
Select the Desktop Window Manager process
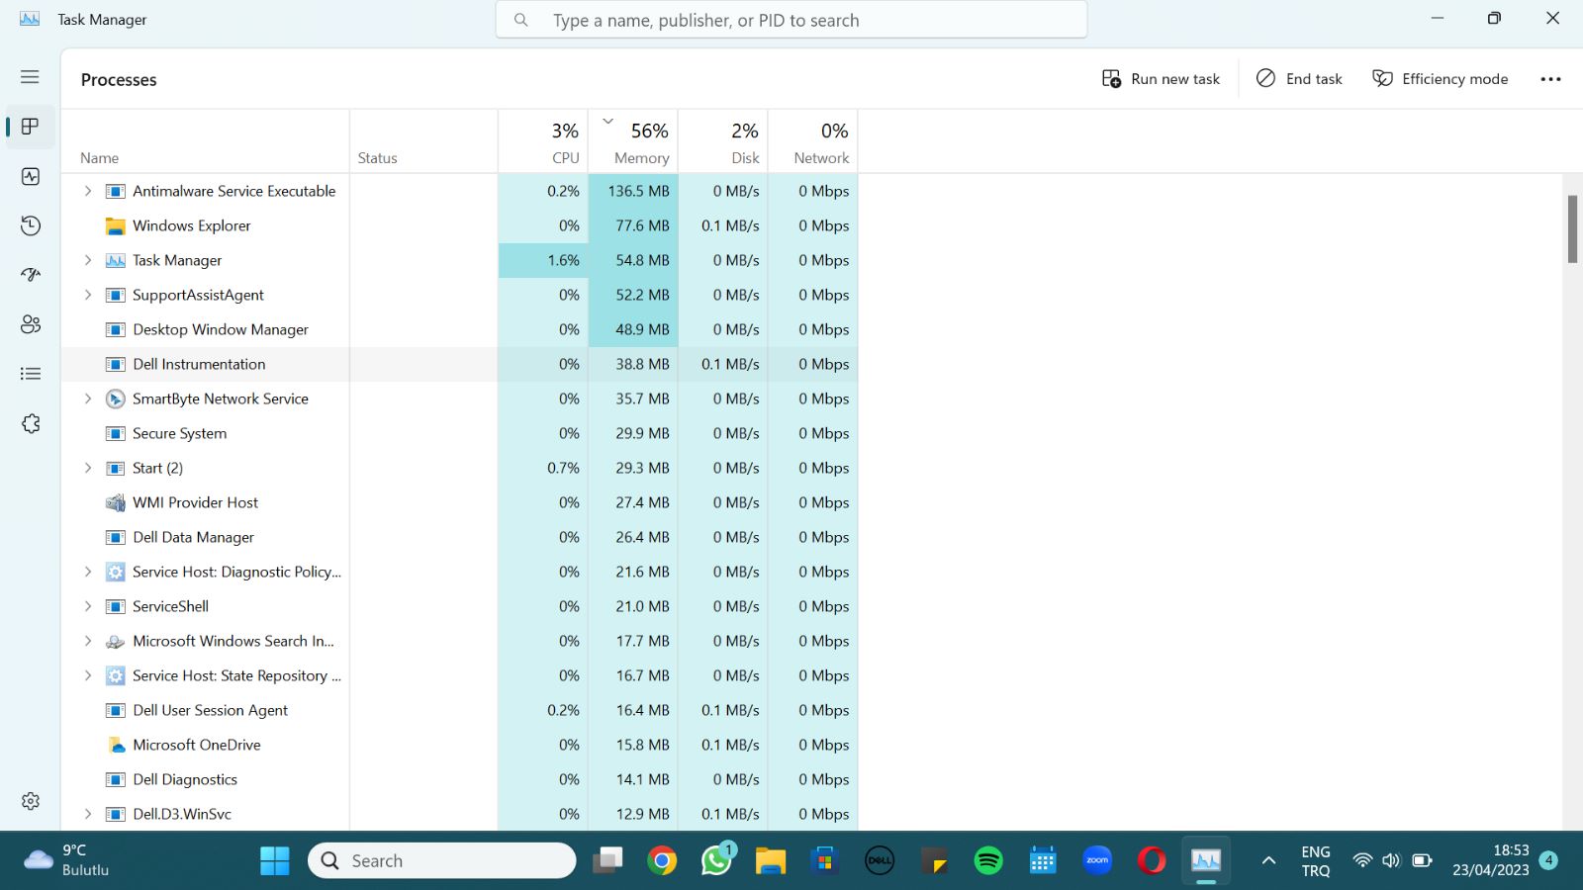click(x=459, y=329)
